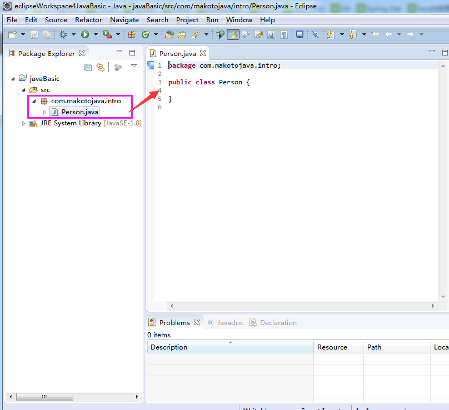Click the Resource column header
449x410 pixels.
(339, 347)
